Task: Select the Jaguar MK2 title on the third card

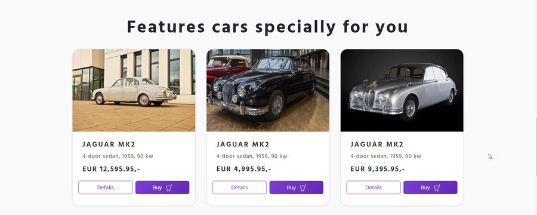Action: coord(376,145)
